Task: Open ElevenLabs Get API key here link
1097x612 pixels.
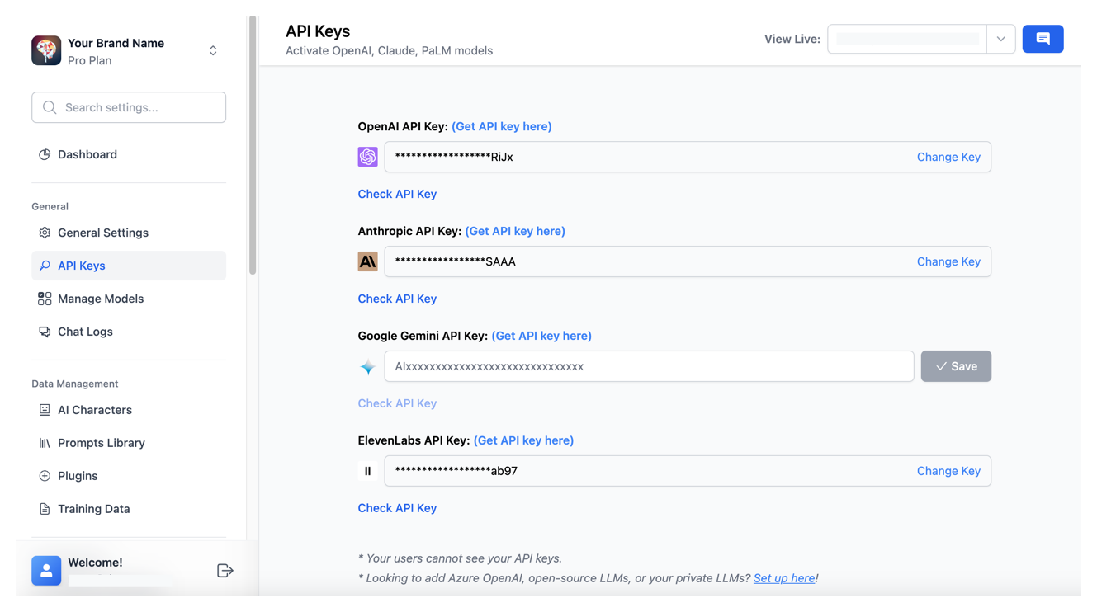Action: point(523,440)
